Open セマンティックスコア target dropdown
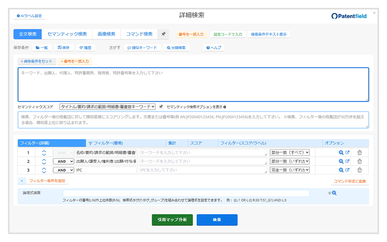Image resolution: width=387 pixels, height=242 pixels. click(107, 107)
